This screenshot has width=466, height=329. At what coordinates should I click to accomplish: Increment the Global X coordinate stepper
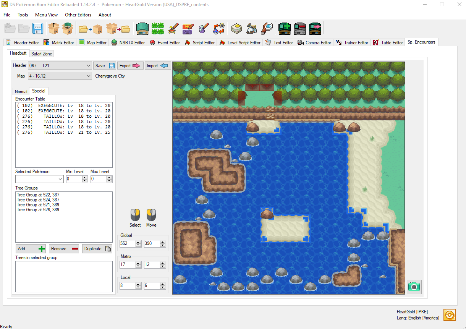138,241
